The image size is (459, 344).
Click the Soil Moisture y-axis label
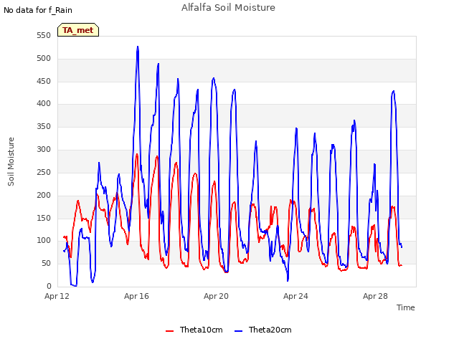[x=11, y=162]
